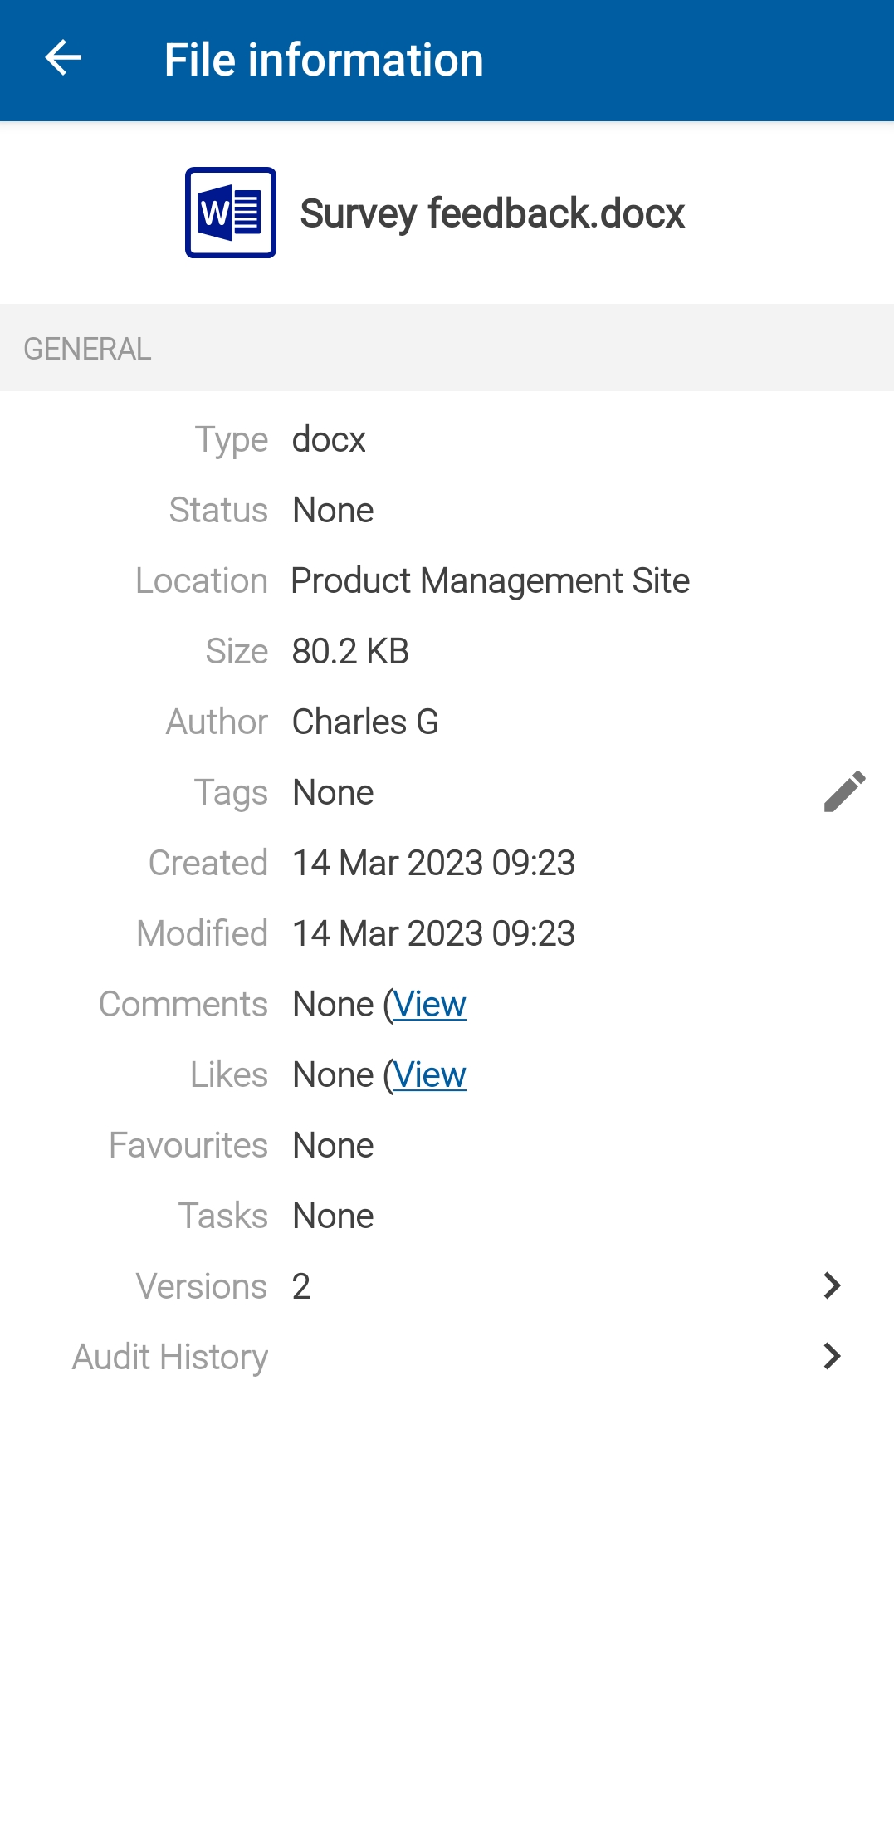Select the Created date value

coord(433,863)
